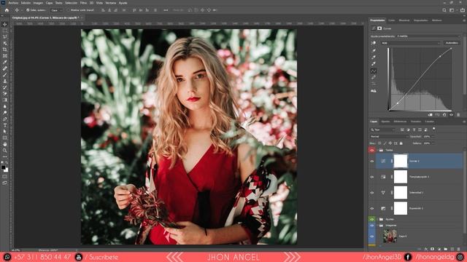Viewport: 467px width, 262px height.
Task: Click the three-dots more options icon
Action: click(166, 10)
